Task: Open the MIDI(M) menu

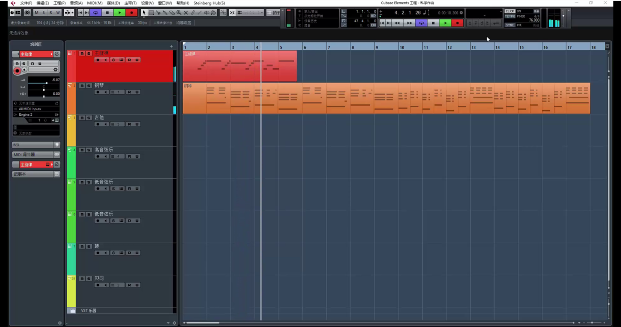Action: click(x=95, y=3)
